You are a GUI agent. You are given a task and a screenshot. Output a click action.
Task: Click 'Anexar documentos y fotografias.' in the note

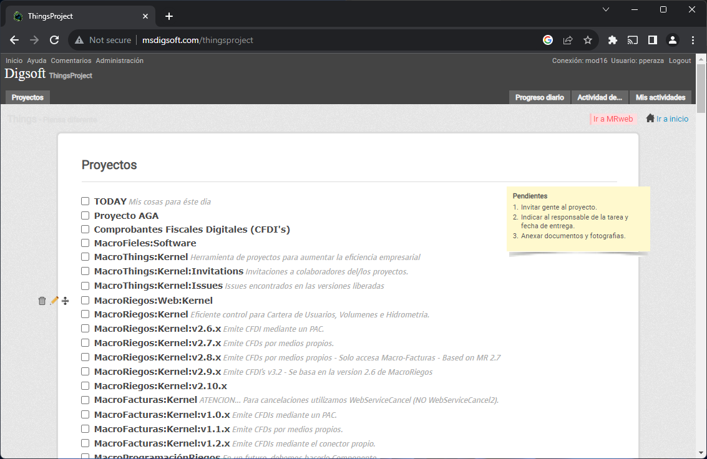tap(573, 236)
